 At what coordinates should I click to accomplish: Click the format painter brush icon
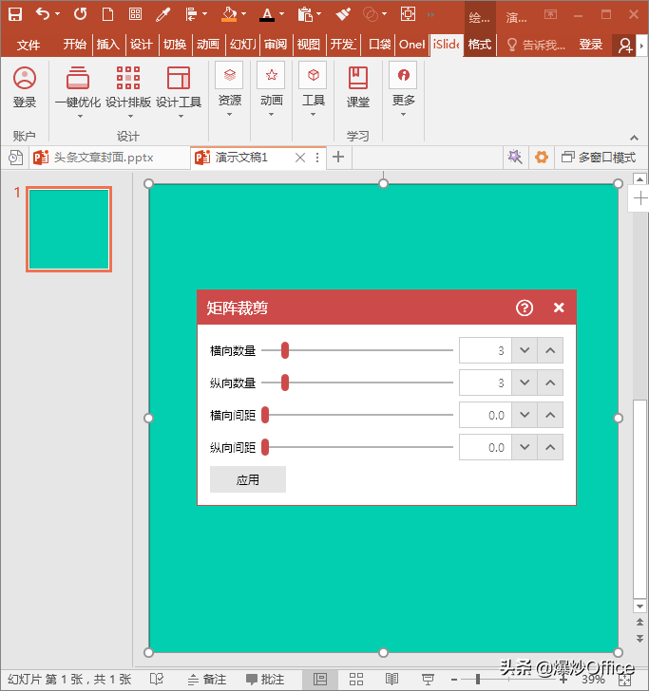(x=343, y=14)
